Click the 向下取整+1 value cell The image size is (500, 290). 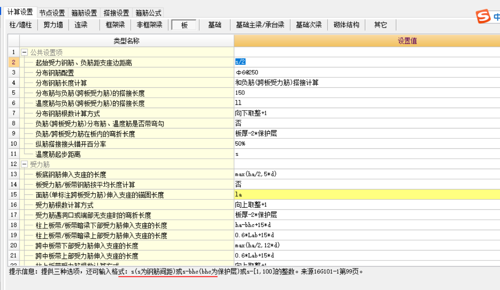tap(367, 113)
